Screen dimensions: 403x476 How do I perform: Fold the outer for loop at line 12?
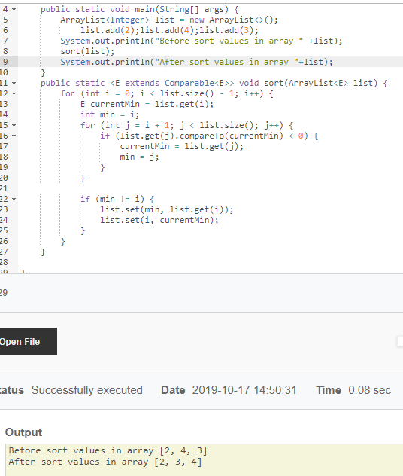tap(14, 94)
